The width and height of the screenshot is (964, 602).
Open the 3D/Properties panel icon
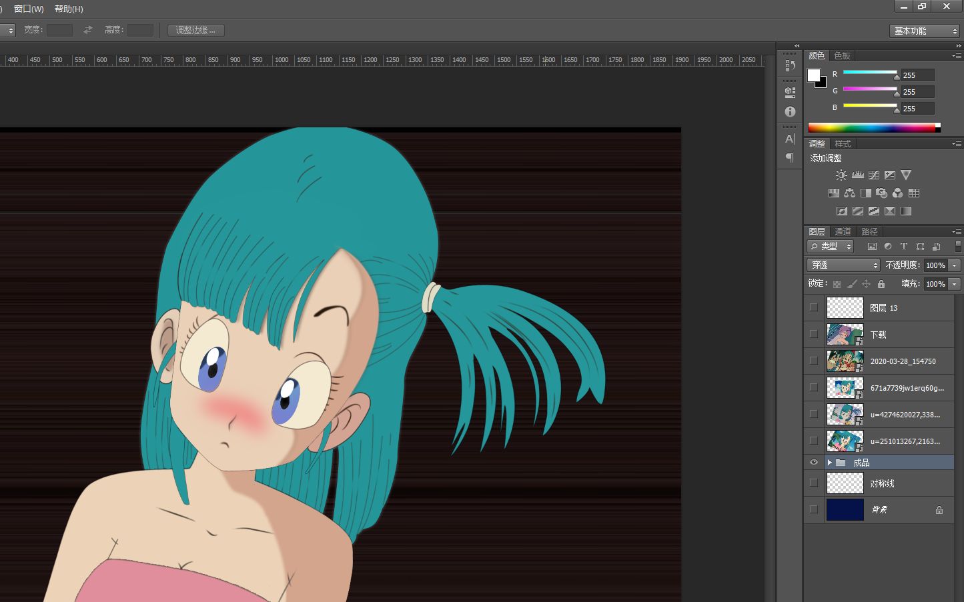[790, 92]
